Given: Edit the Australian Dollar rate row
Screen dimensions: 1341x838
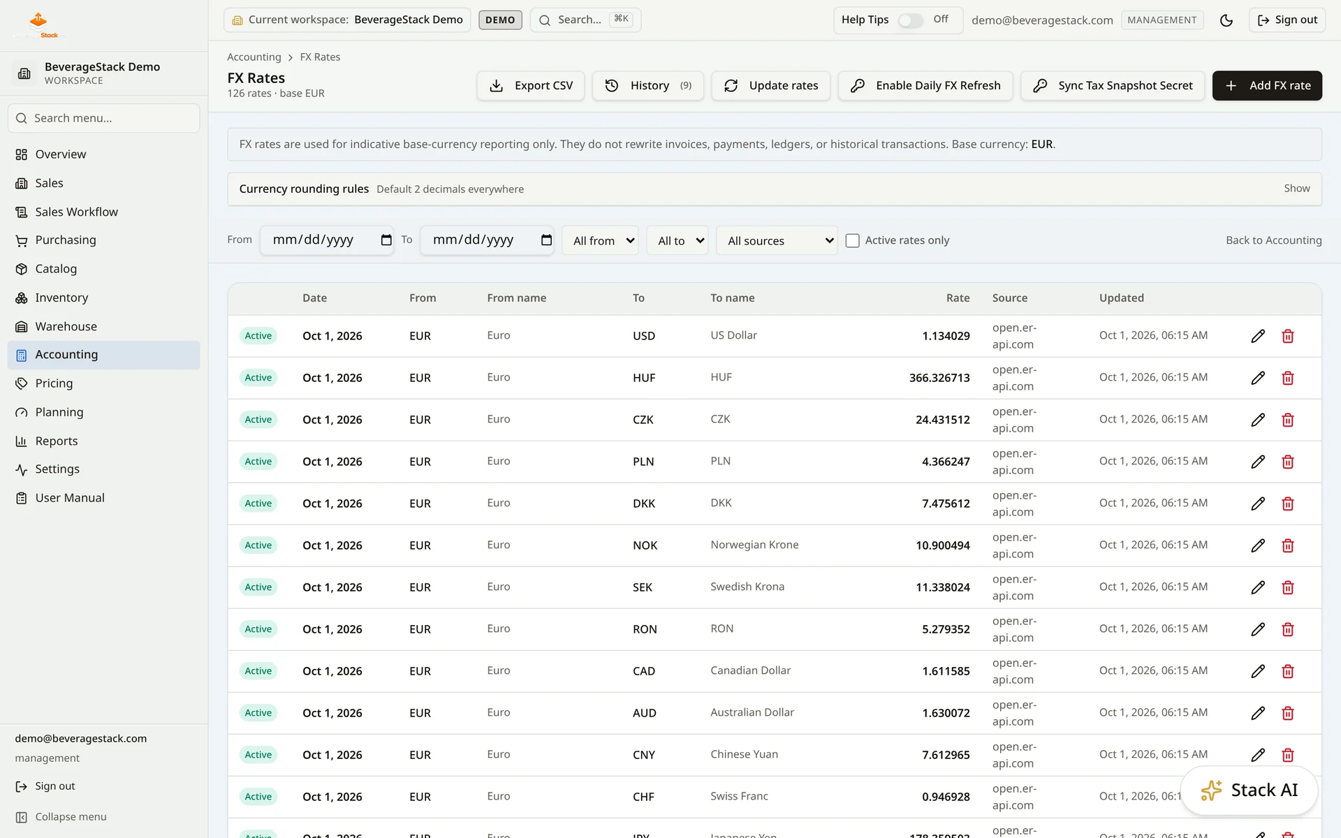Looking at the screenshot, I should [x=1258, y=713].
